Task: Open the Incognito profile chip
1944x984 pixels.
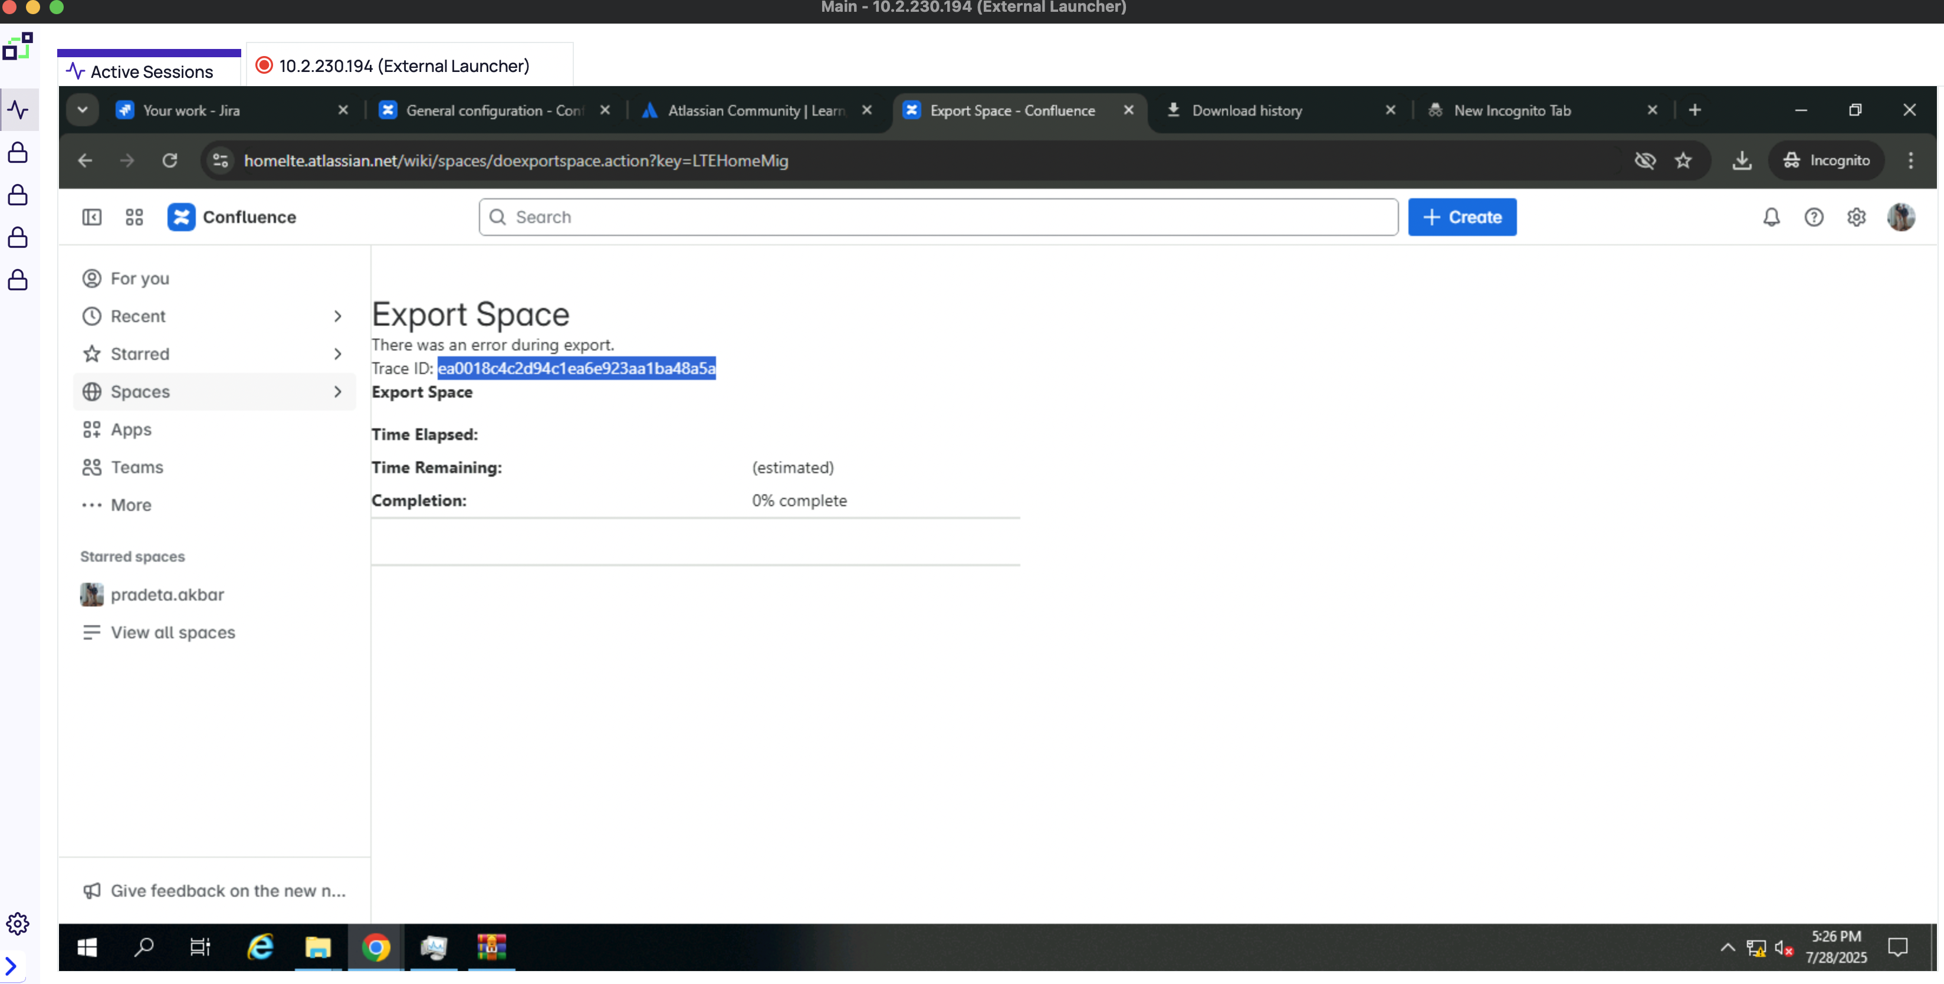Action: pyautogui.click(x=1826, y=160)
